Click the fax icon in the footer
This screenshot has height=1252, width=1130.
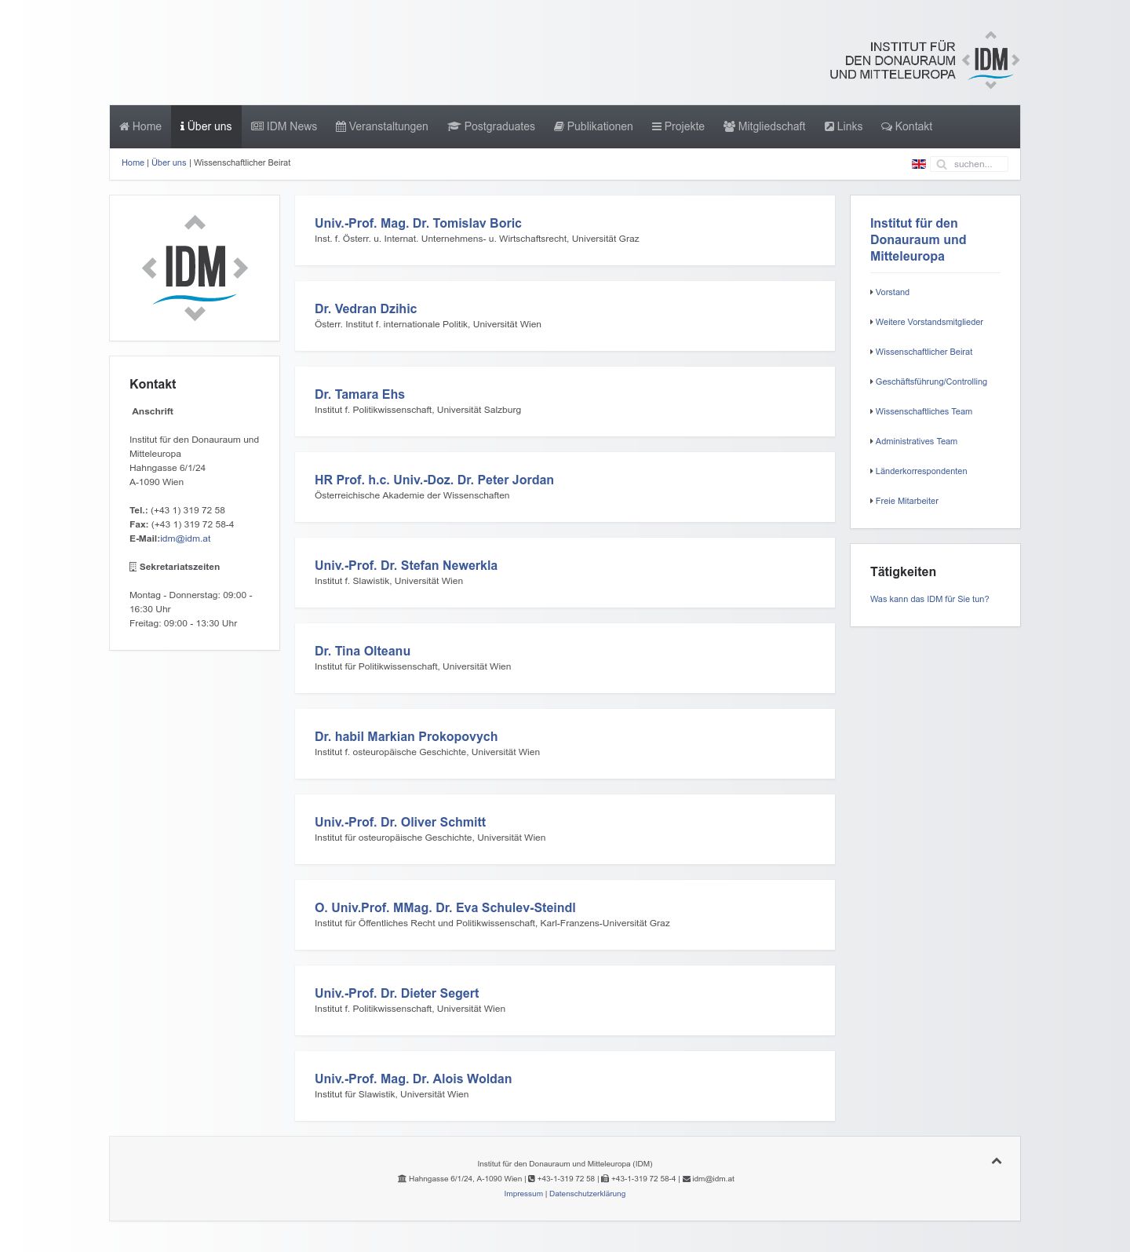click(605, 1179)
